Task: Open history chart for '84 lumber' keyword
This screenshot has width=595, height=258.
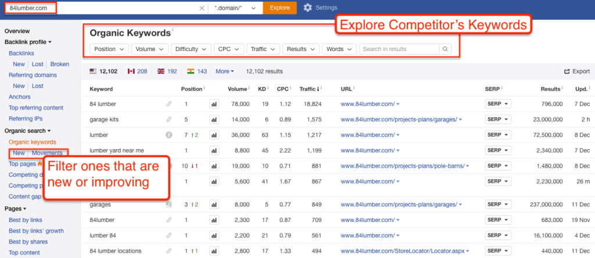Action: pyautogui.click(x=214, y=104)
